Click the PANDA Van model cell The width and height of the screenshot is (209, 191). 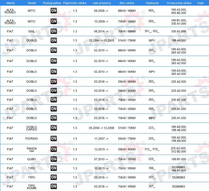tap(32, 150)
